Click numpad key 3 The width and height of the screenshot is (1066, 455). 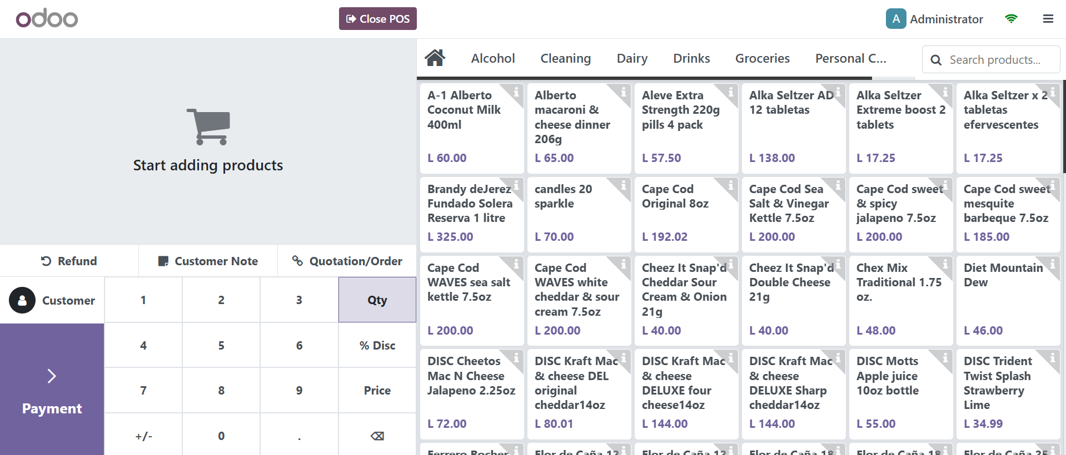(x=299, y=300)
